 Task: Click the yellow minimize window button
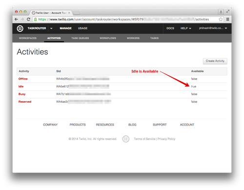[x=20, y=12]
